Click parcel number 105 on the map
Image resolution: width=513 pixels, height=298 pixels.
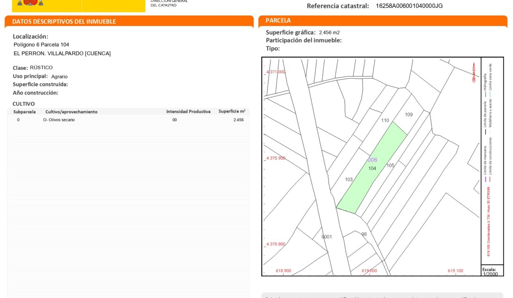click(x=390, y=166)
